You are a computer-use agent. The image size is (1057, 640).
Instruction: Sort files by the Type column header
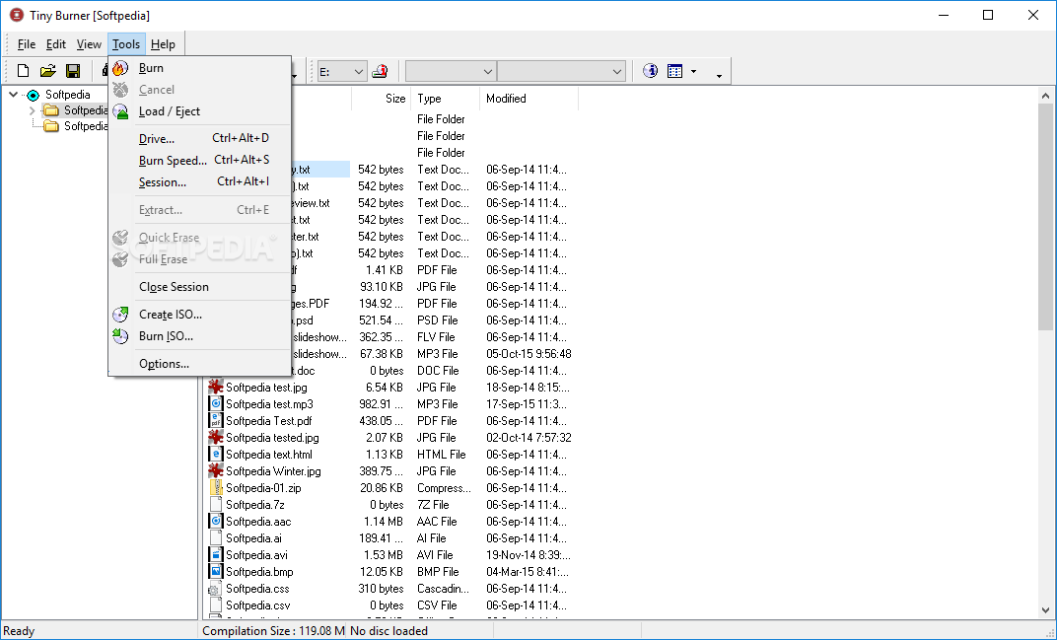coord(446,99)
